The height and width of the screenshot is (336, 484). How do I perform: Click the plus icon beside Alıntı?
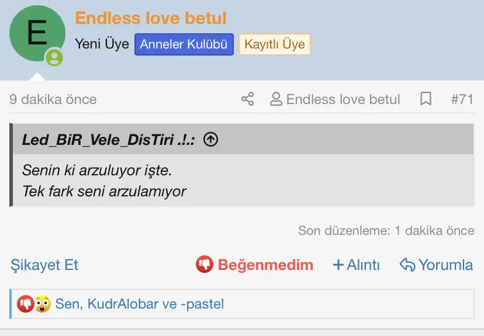pos(338,265)
